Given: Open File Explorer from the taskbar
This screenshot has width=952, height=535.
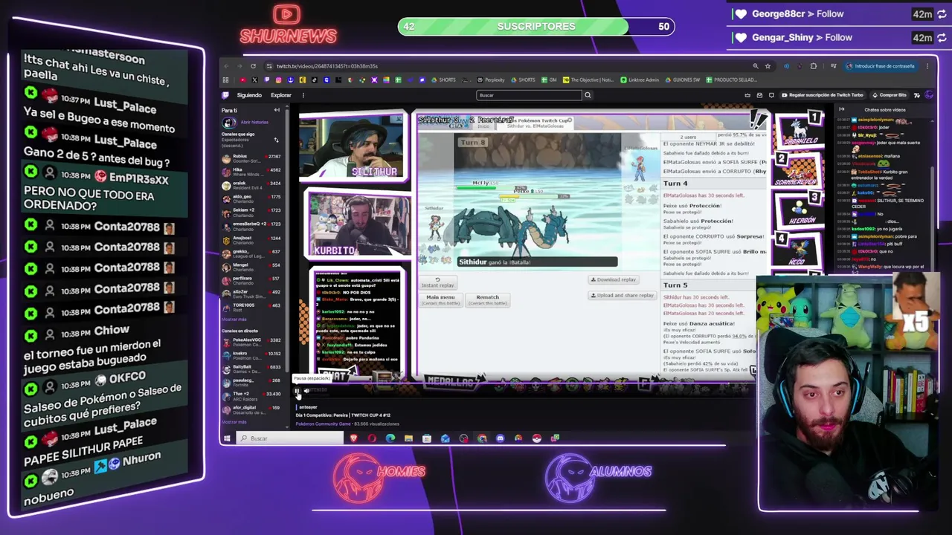Looking at the screenshot, I should click(x=408, y=438).
